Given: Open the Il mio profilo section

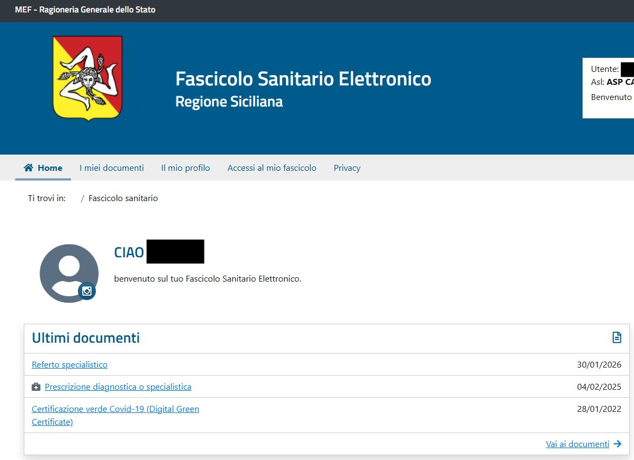Looking at the screenshot, I should coord(185,168).
